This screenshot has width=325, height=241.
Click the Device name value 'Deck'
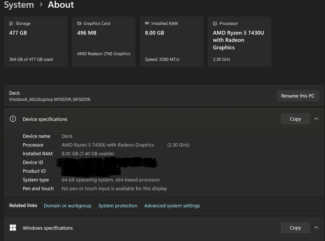[x=67, y=136]
